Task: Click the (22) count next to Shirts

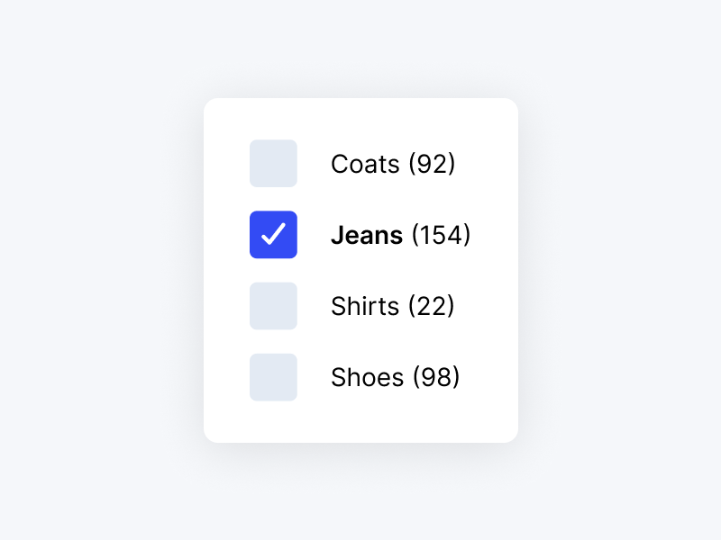Action: (431, 307)
